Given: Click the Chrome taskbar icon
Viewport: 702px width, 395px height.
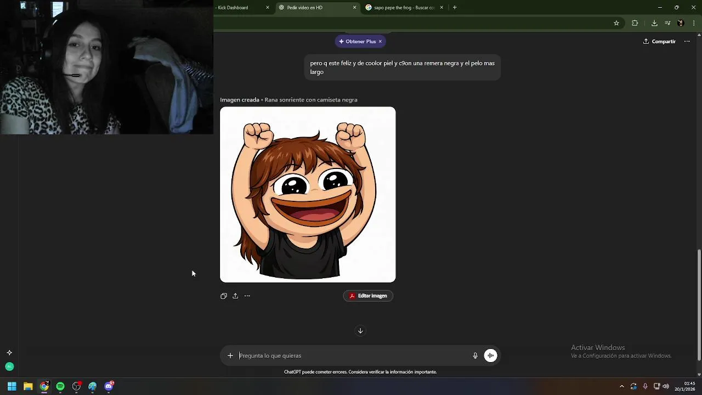Looking at the screenshot, I should point(44,386).
